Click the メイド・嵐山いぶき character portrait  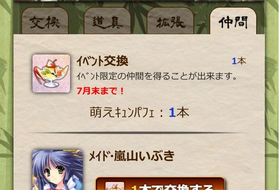pyautogui.click(x=58, y=170)
